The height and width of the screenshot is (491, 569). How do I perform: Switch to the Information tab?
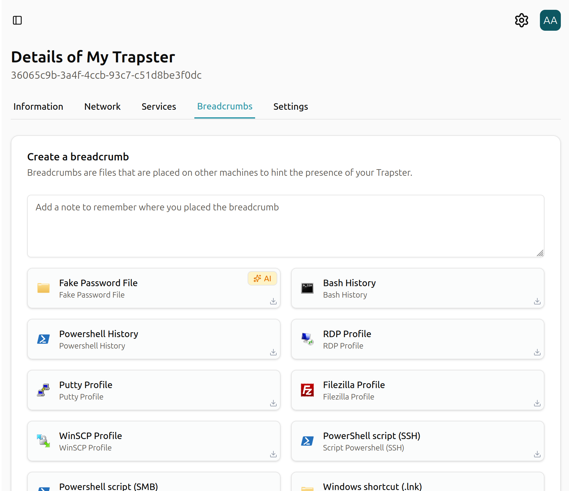coord(38,106)
